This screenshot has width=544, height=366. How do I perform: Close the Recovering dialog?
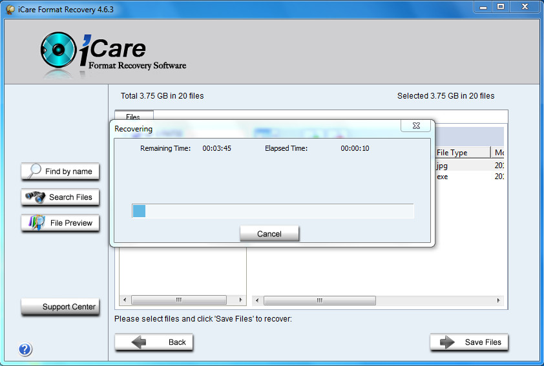pyautogui.click(x=416, y=126)
